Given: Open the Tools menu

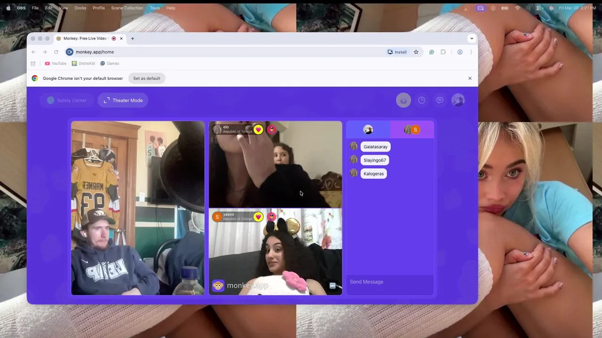Looking at the screenshot, I should [x=155, y=8].
